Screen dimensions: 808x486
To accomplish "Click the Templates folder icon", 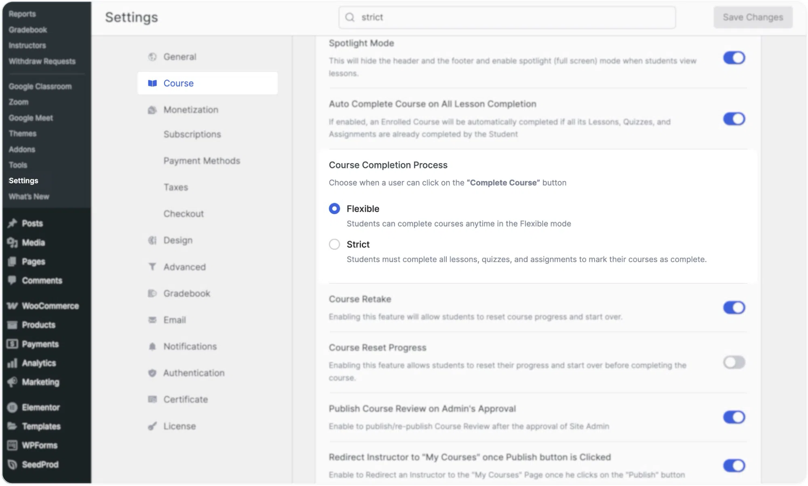I will (13, 427).
